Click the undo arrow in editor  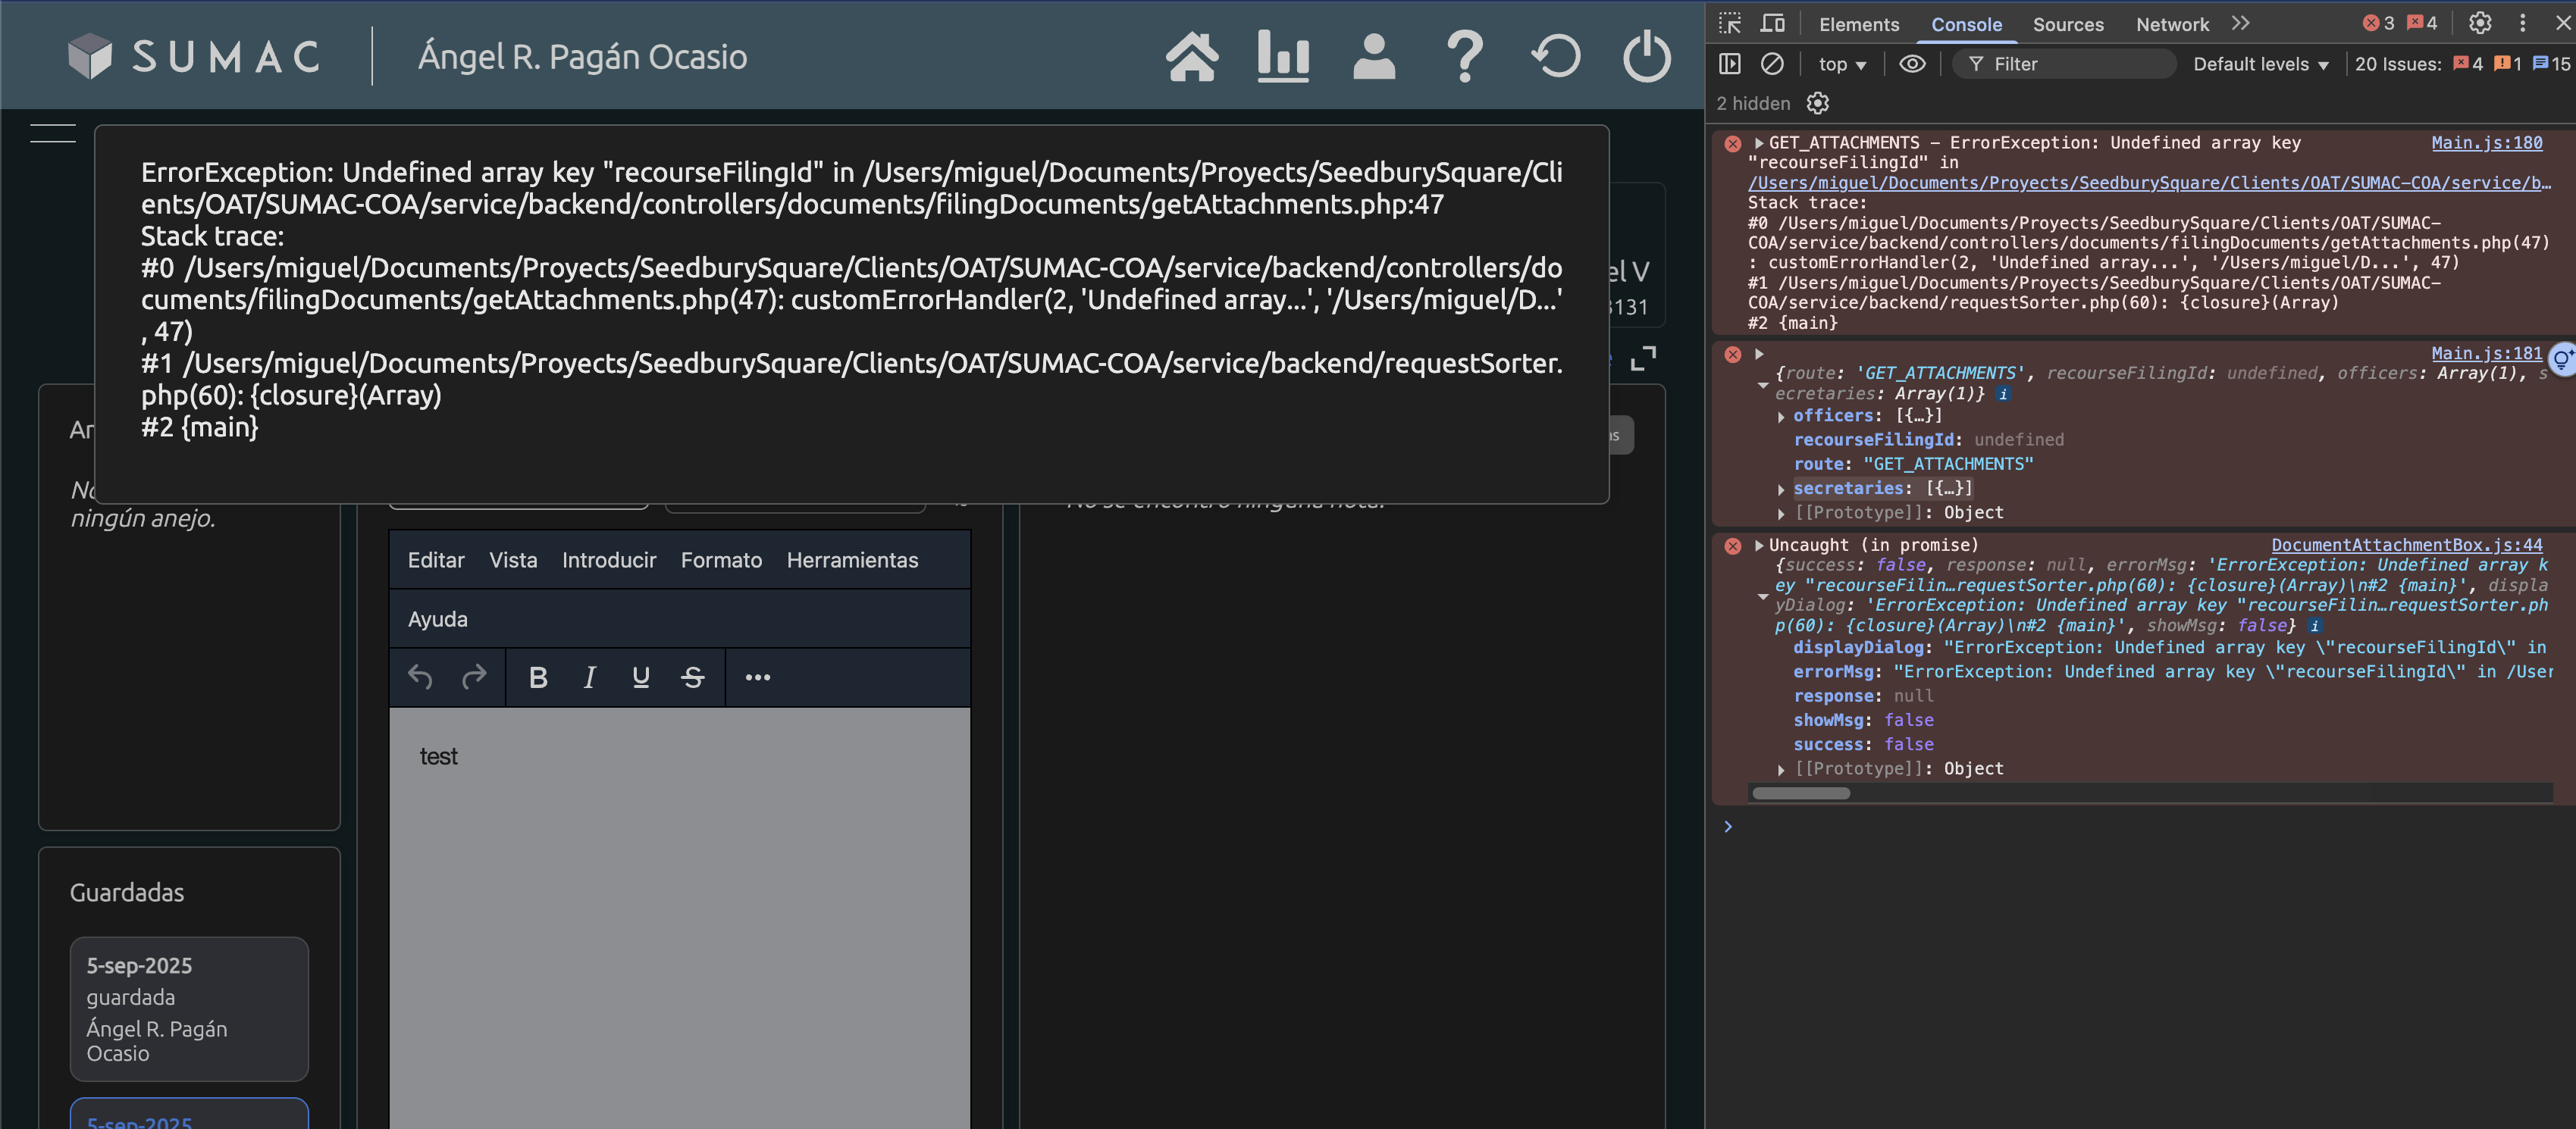pyautogui.click(x=420, y=677)
